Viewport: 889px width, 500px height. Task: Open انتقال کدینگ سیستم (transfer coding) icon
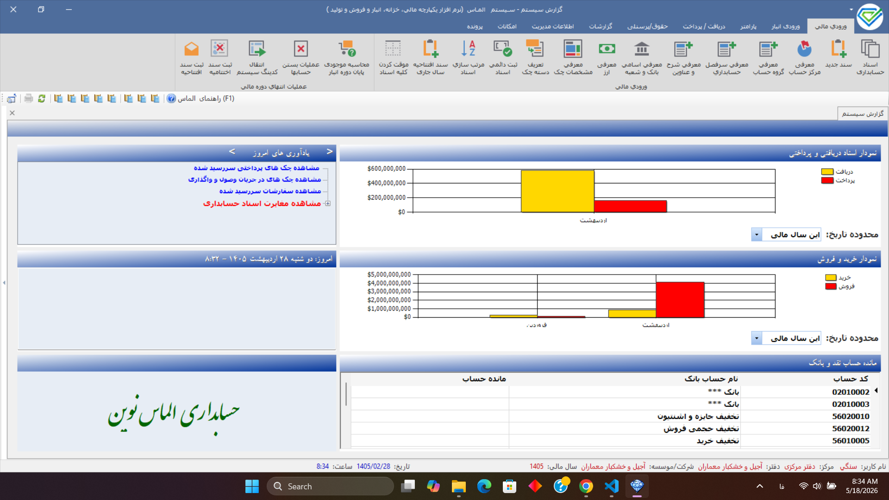tap(257, 57)
